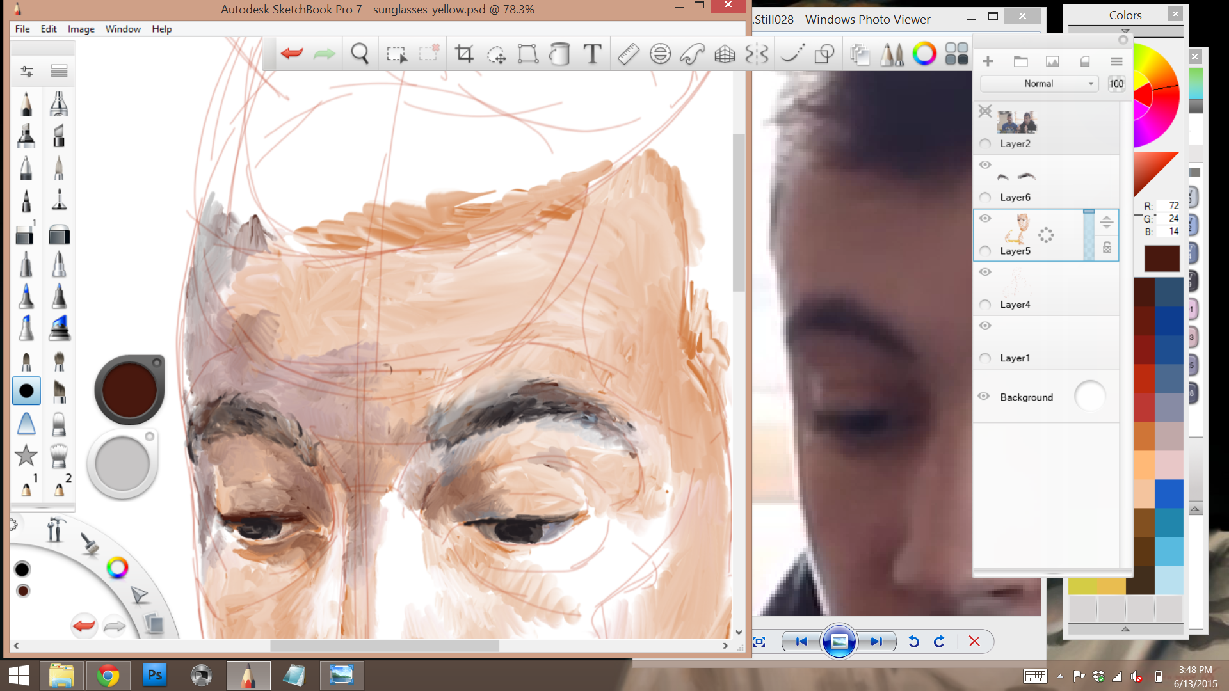Screen dimensions: 1229x691
Task: Go to next photo in Photo Viewer
Action: (x=876, y=642)
